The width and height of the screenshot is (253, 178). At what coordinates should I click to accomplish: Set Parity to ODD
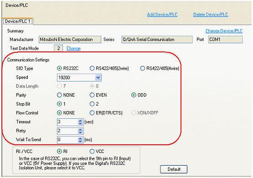click(134, 95)
